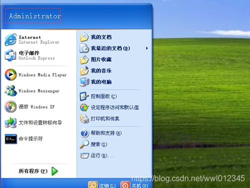Screen dimensions: 250x188
Task: Click the 打印机和传真 printer icon
Action: pyautogui.click(x=84, y=118)
